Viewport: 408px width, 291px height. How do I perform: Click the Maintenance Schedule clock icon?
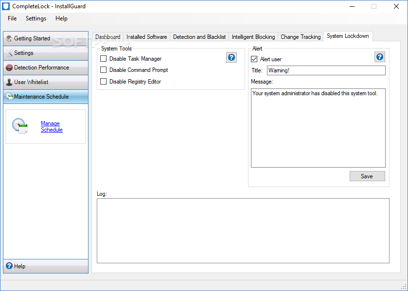[x=9, y=97]
